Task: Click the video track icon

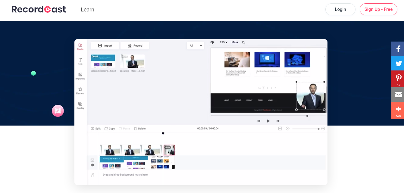Action: pos(92,160)
